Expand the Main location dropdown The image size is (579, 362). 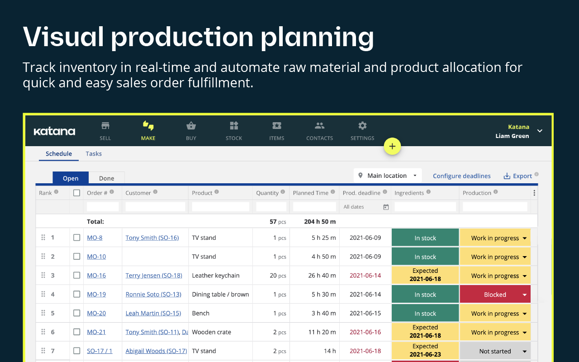(388, 176)
